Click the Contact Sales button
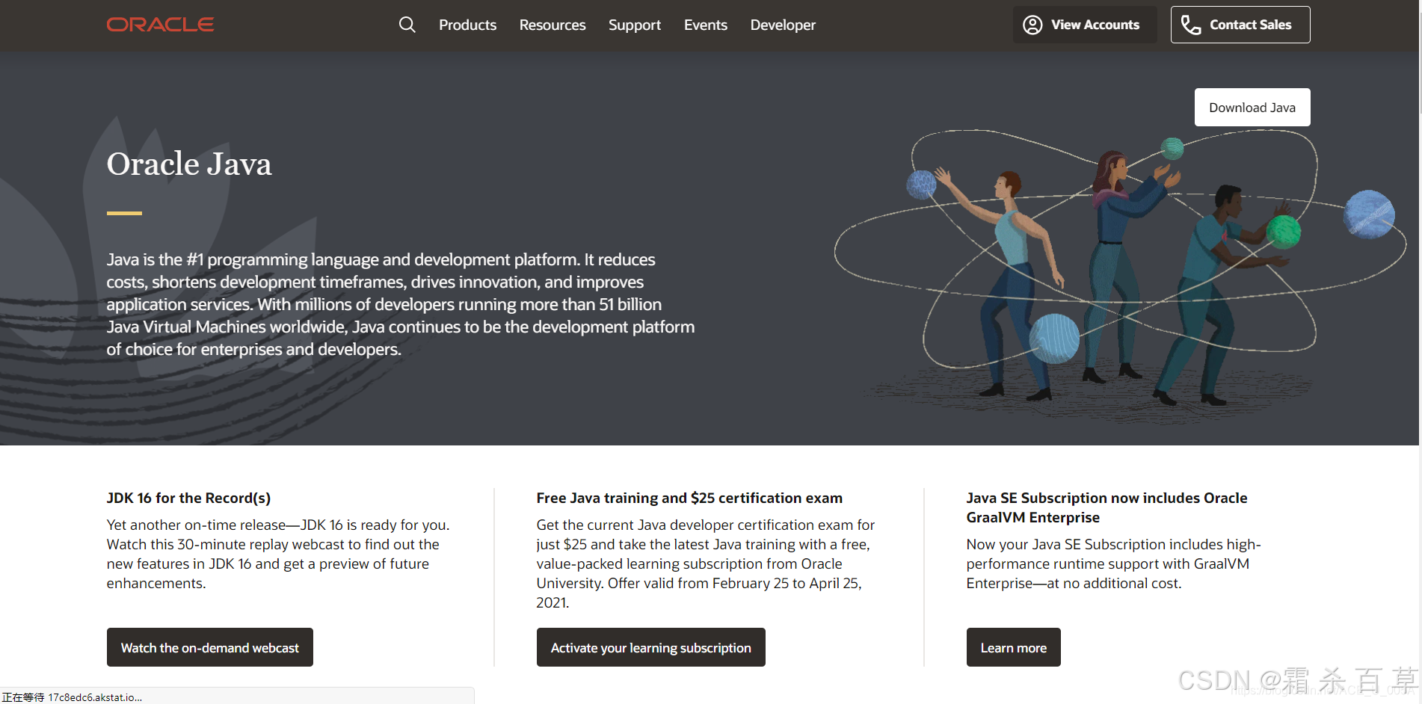 [1240, 25]
